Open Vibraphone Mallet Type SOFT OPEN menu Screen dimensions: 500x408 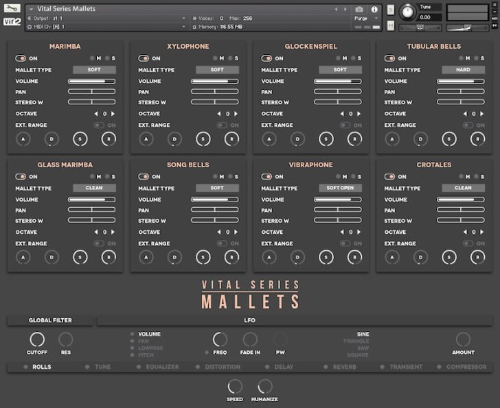click(340, 188)
